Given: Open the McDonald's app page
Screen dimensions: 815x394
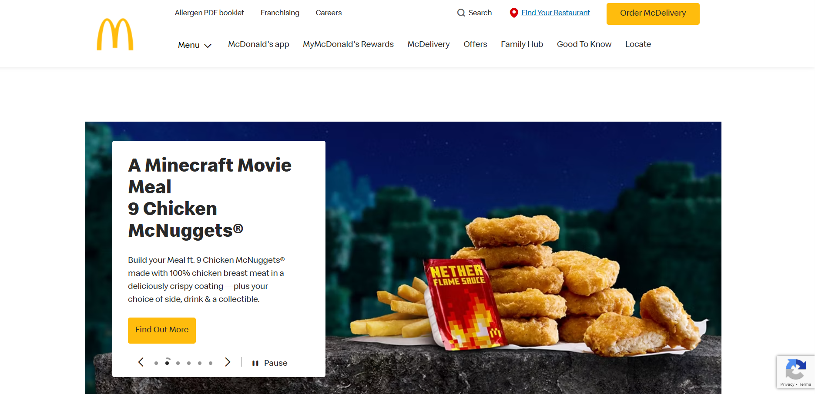Looking at the screenshot, I should pyautogui.click(x=258, y=44).
